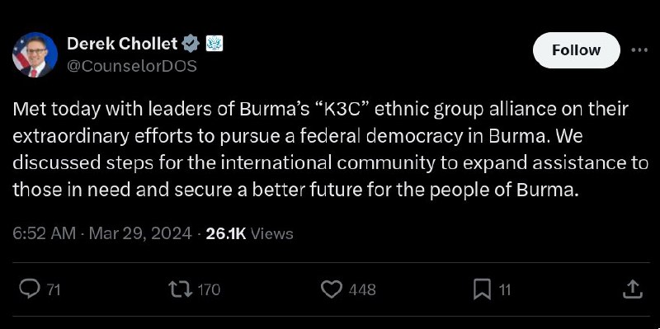Repost the tweet with retweet arrows icon
The width and height of the screenshot is (660, 329).
(x=181, y=289)
